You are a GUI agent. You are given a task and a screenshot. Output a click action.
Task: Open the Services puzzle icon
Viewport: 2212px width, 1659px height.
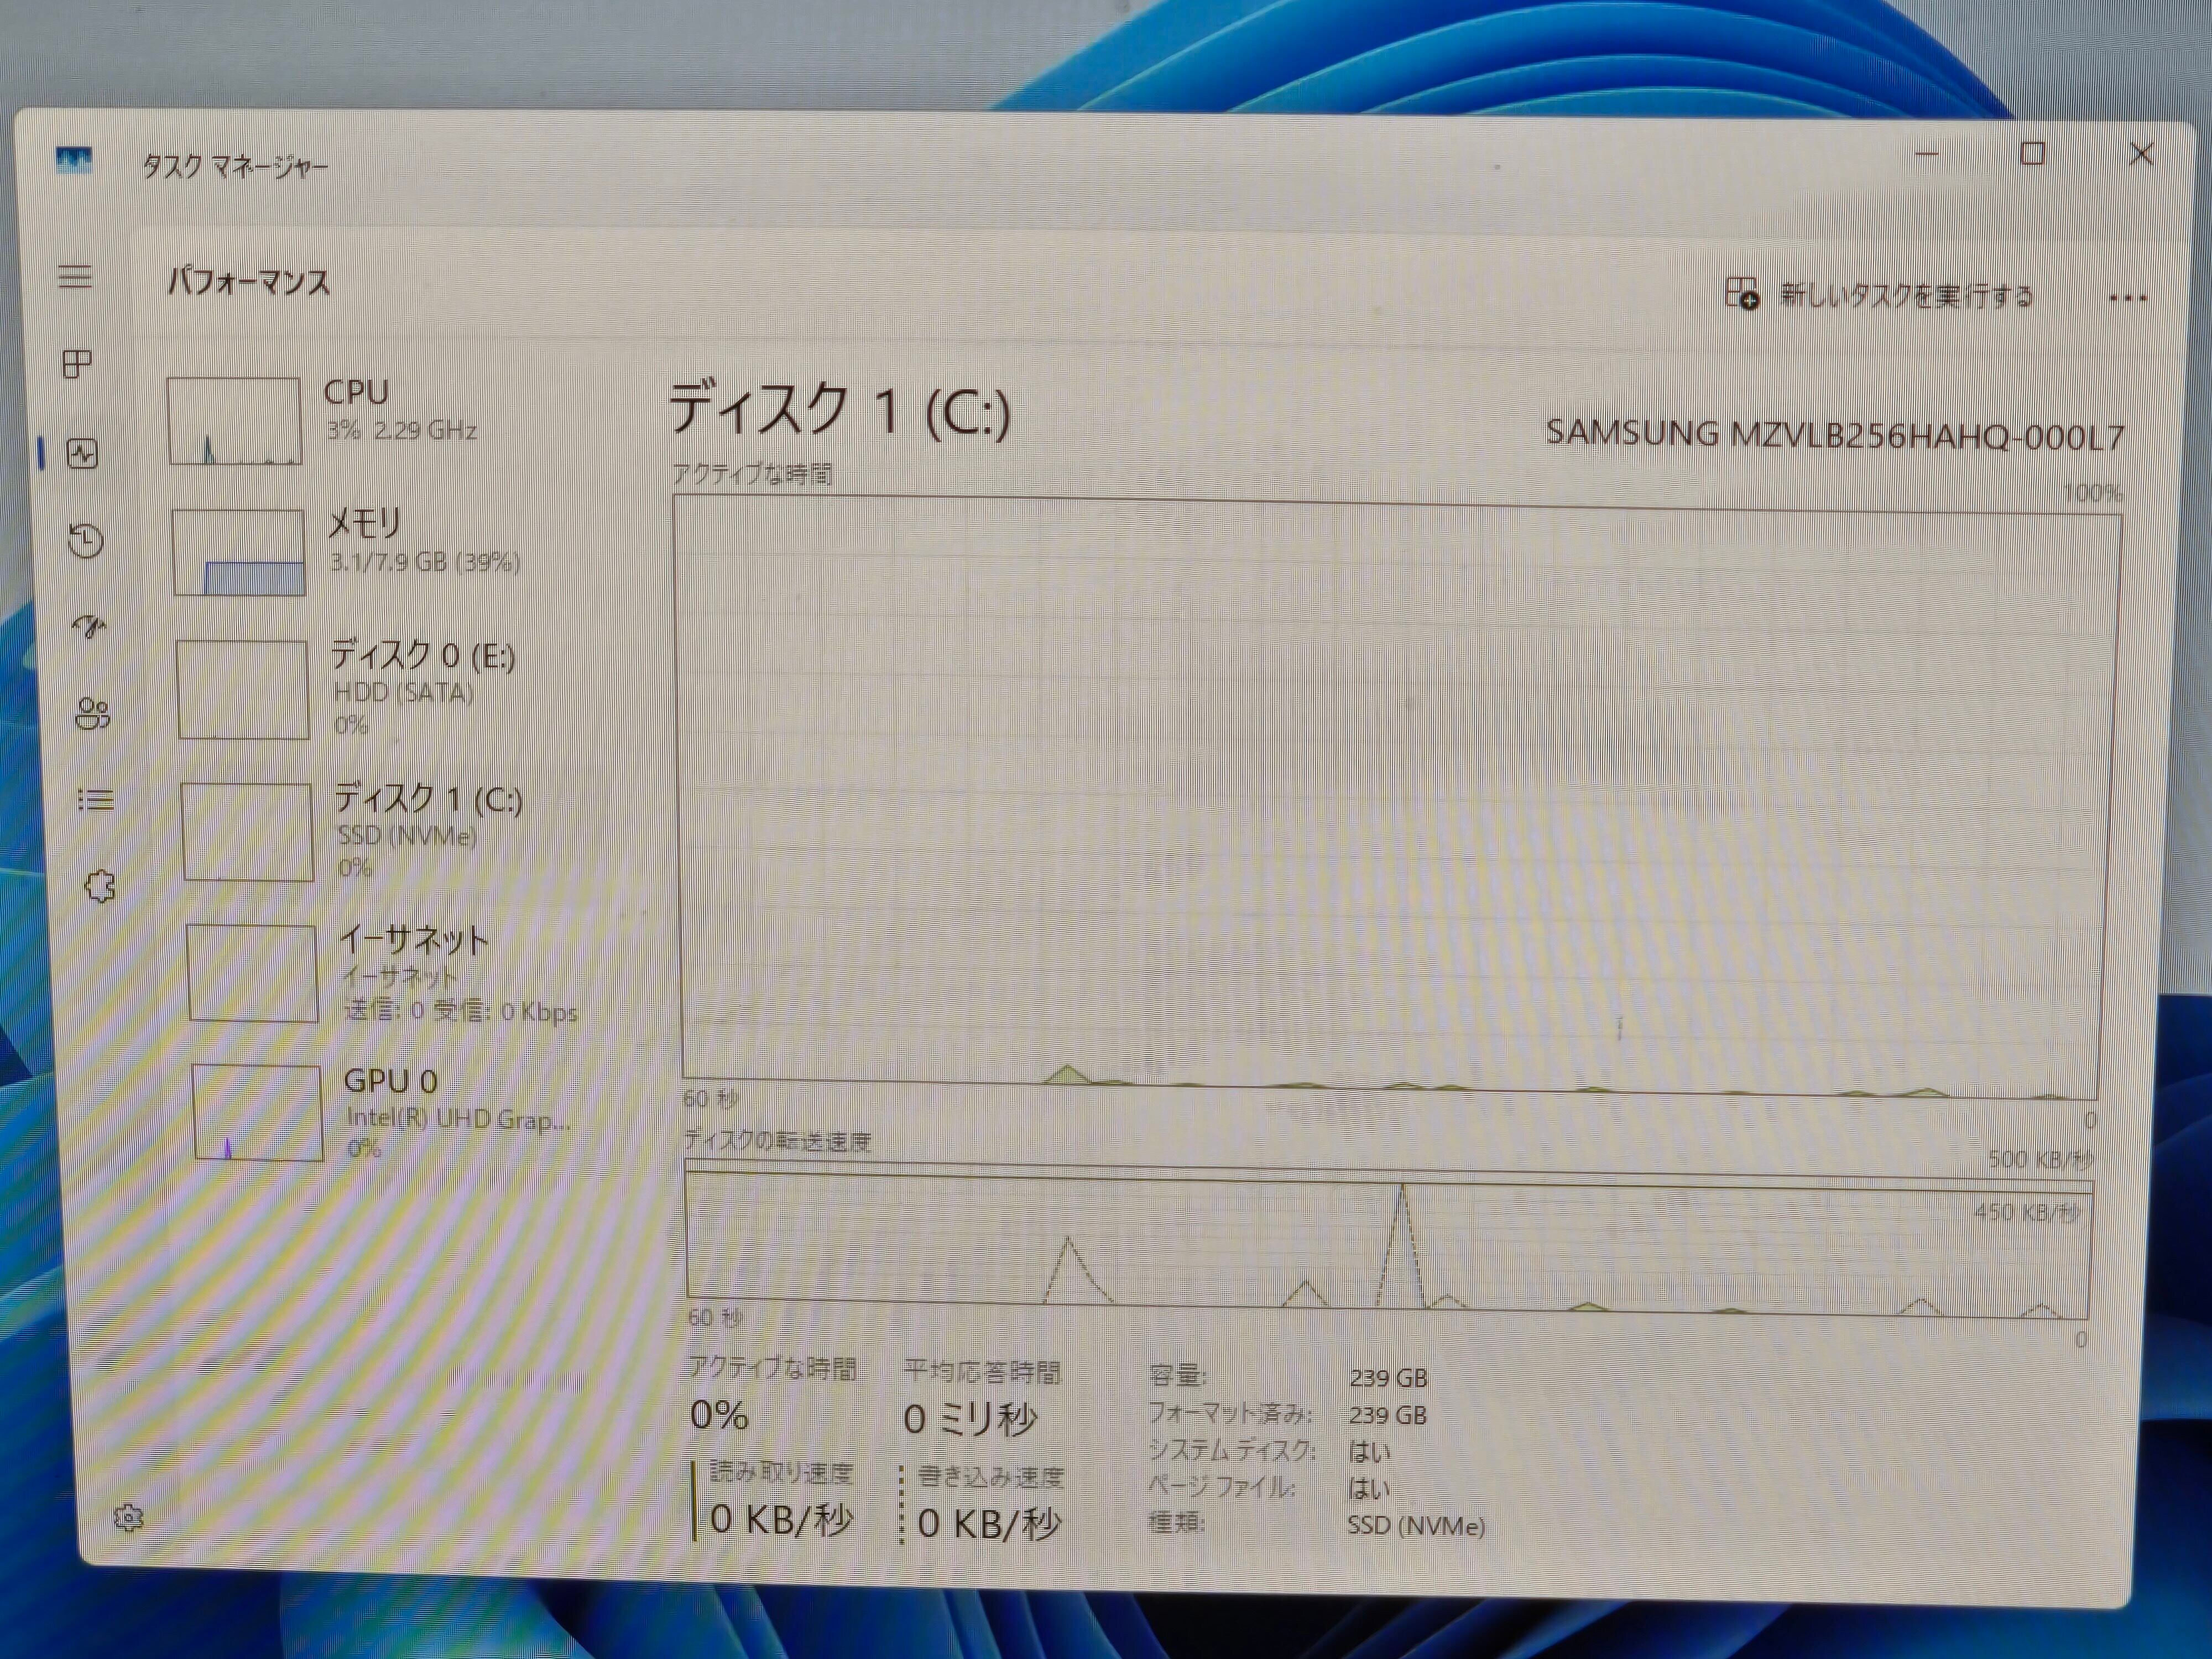coord(100,887)
